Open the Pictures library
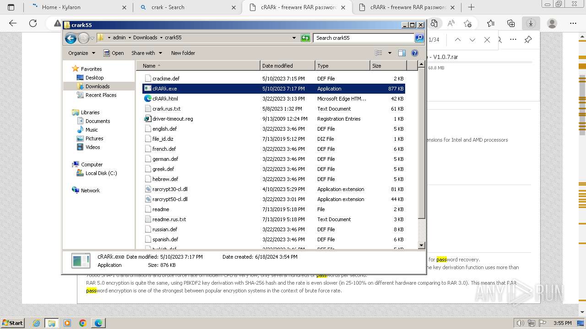The width and height of the screenshot is (586, 329). [x=94, y=138]
